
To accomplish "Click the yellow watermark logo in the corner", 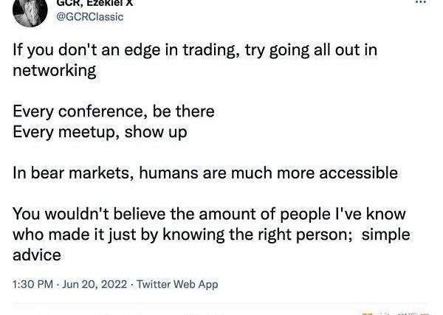I will coord(367,314).
